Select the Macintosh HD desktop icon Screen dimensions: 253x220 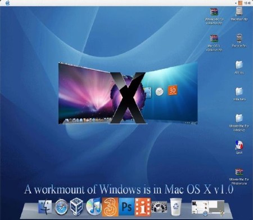[x=239, y=14]
